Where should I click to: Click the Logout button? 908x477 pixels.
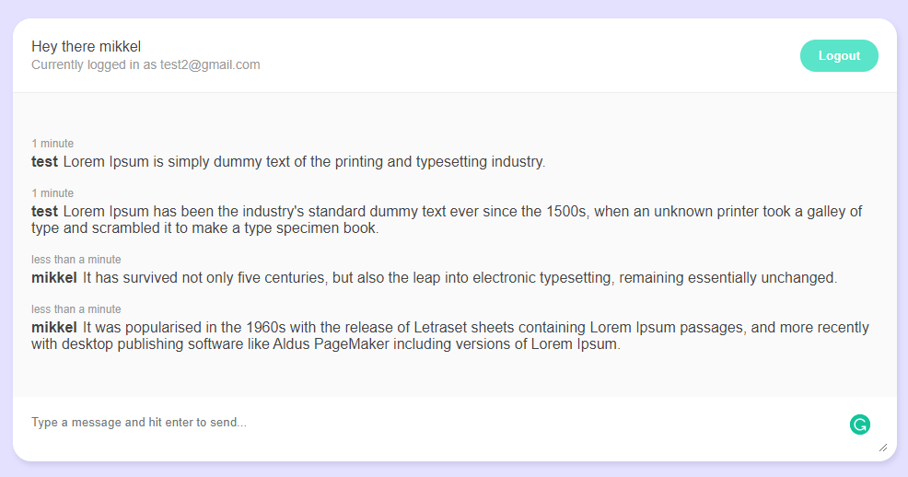coord(838,56)
